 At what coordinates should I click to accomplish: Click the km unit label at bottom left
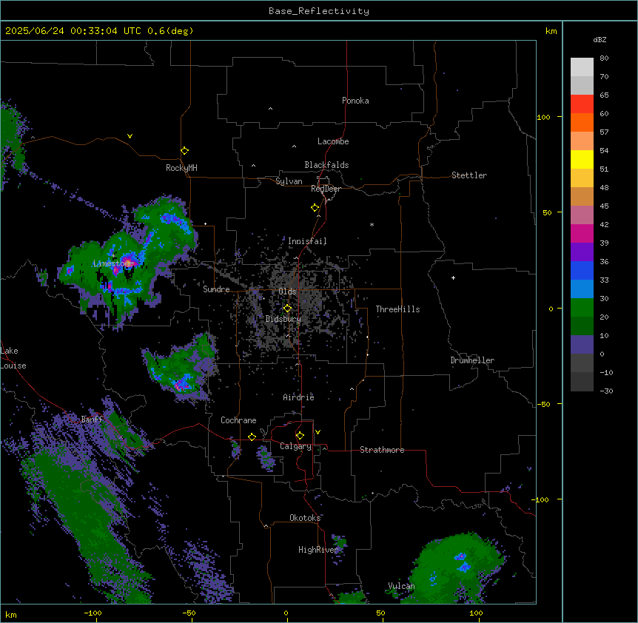click(x=10, y=615)
